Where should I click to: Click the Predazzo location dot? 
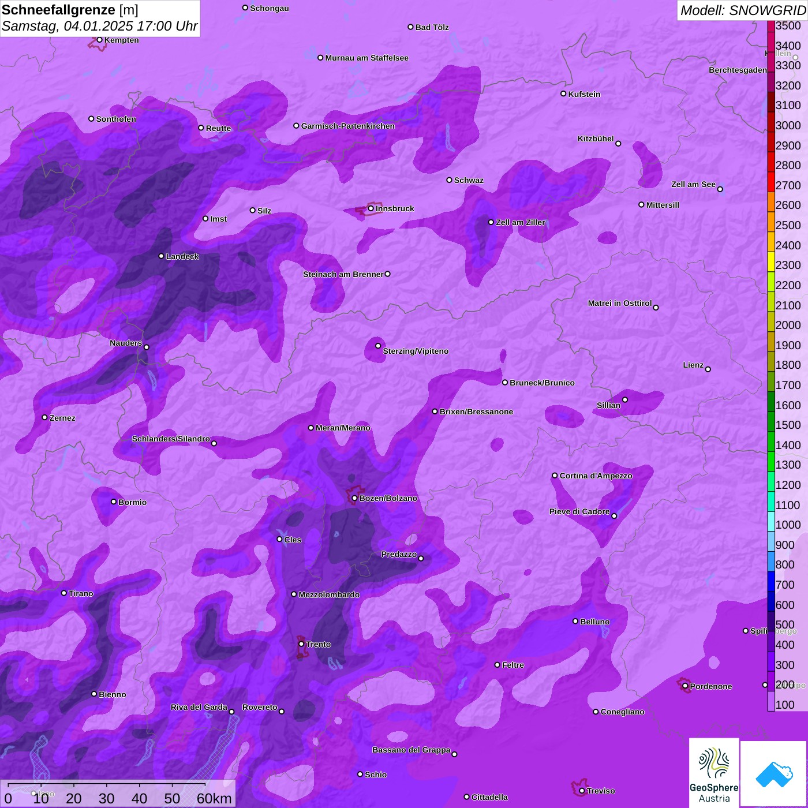click(421, 558)
